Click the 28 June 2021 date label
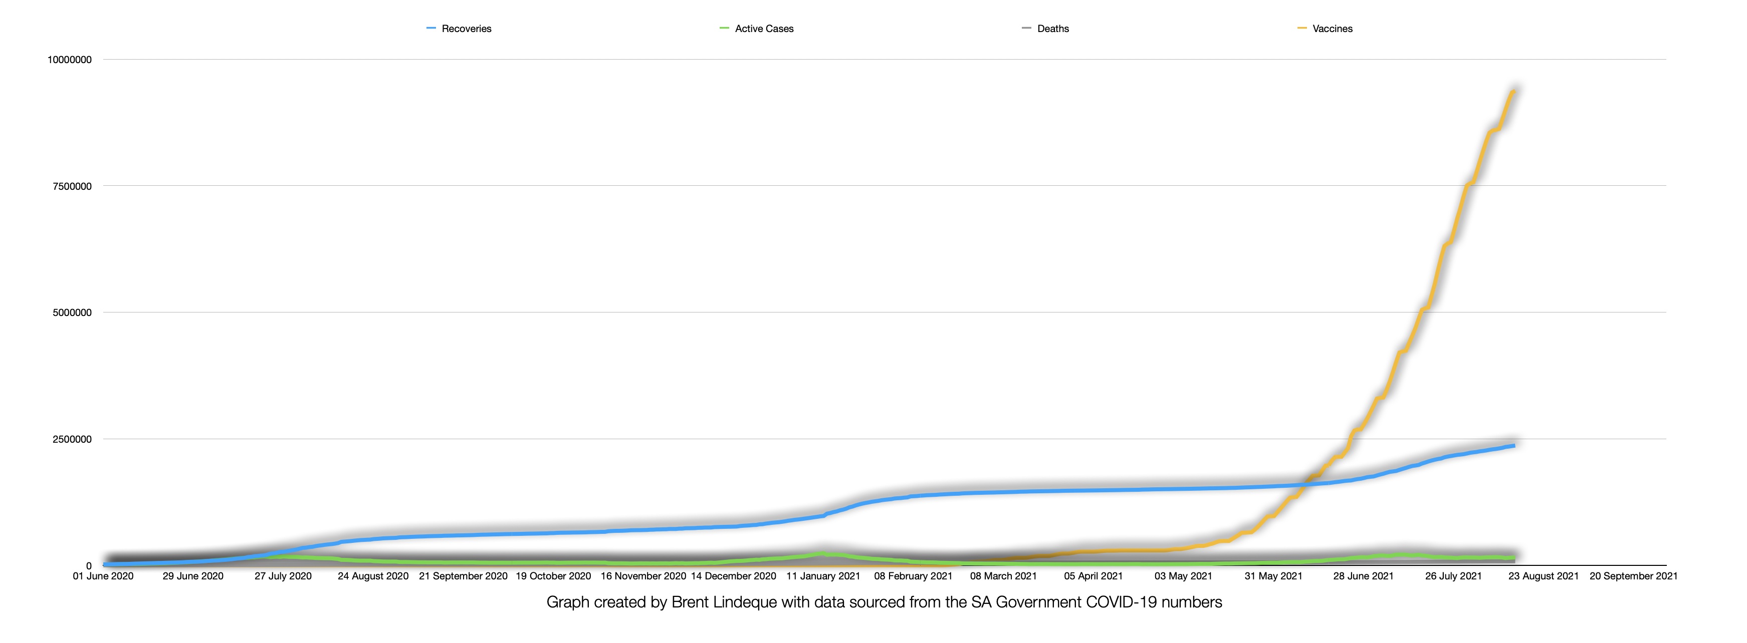 (x=1363, y=576)
